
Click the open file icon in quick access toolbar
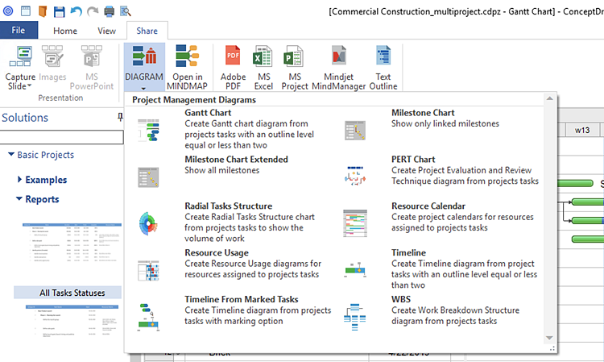point(43,11)
